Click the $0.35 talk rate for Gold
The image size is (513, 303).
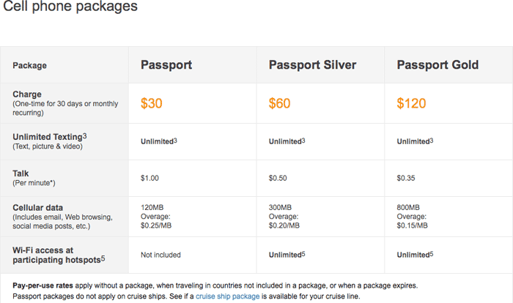tap(406, 178)
